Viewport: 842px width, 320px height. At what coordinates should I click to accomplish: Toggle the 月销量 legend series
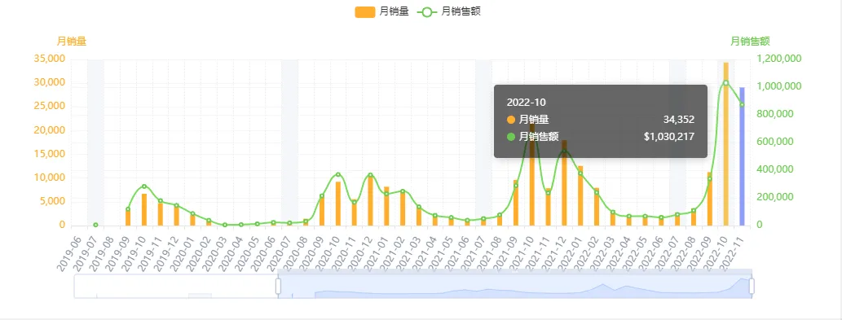pyautogui.click(x=381, y=11)
